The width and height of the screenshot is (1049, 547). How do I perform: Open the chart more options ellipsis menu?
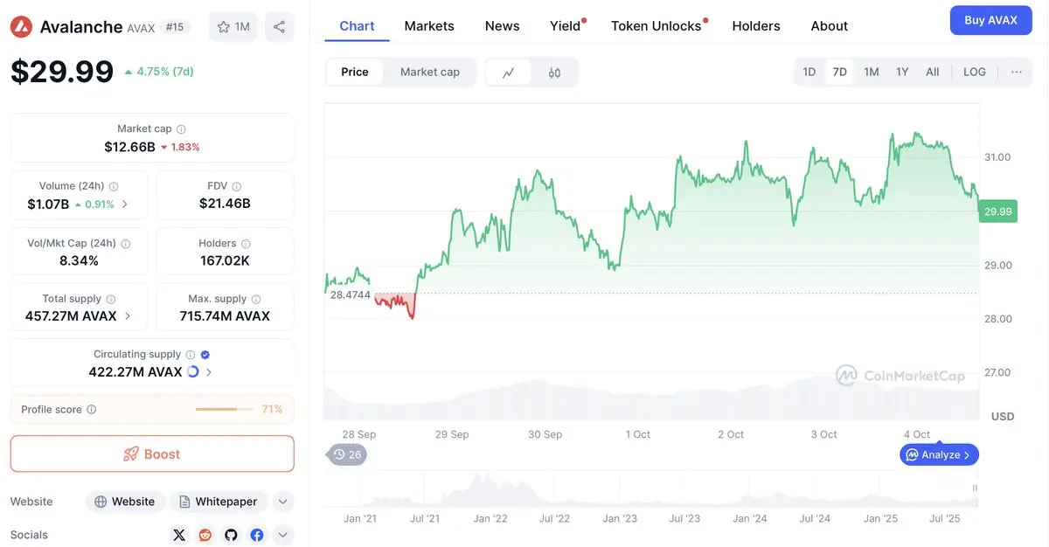(x=1016, y=72)
